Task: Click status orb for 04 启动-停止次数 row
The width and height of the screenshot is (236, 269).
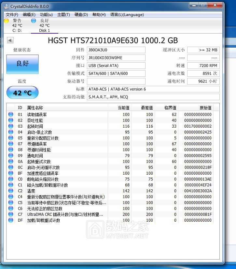Action: 11,132
